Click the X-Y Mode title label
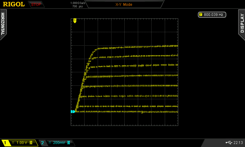 [124, 5]
